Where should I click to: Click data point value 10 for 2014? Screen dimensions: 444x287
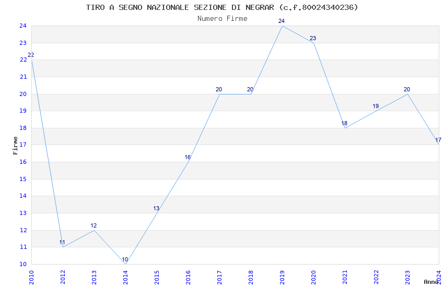(x=125, y=259)
